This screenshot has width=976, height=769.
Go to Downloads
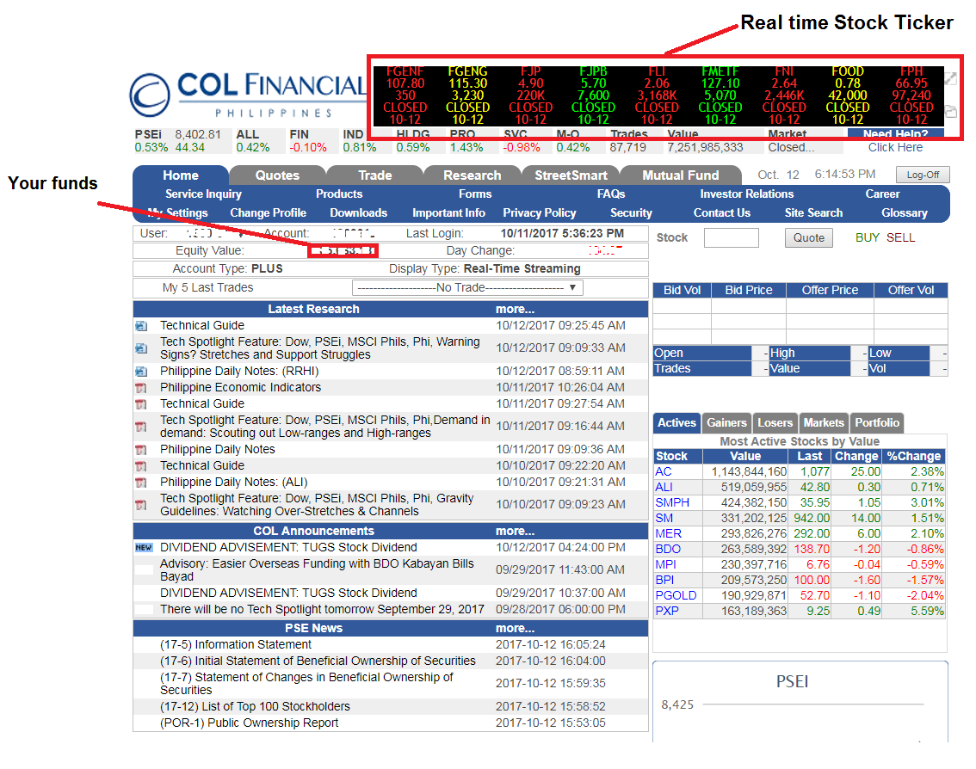[359, 212]
